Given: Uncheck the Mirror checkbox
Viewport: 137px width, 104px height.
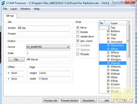Looking at the screenshot, I should coord(78,27).
